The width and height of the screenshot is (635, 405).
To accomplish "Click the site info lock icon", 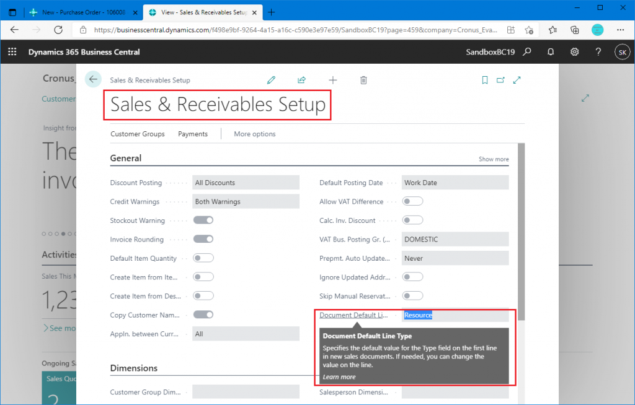I will coord(83,30).
